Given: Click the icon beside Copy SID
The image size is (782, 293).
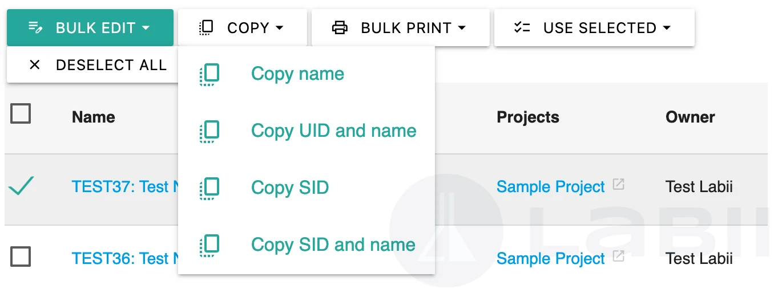Looking at the screenshot, I should (209, 188).
